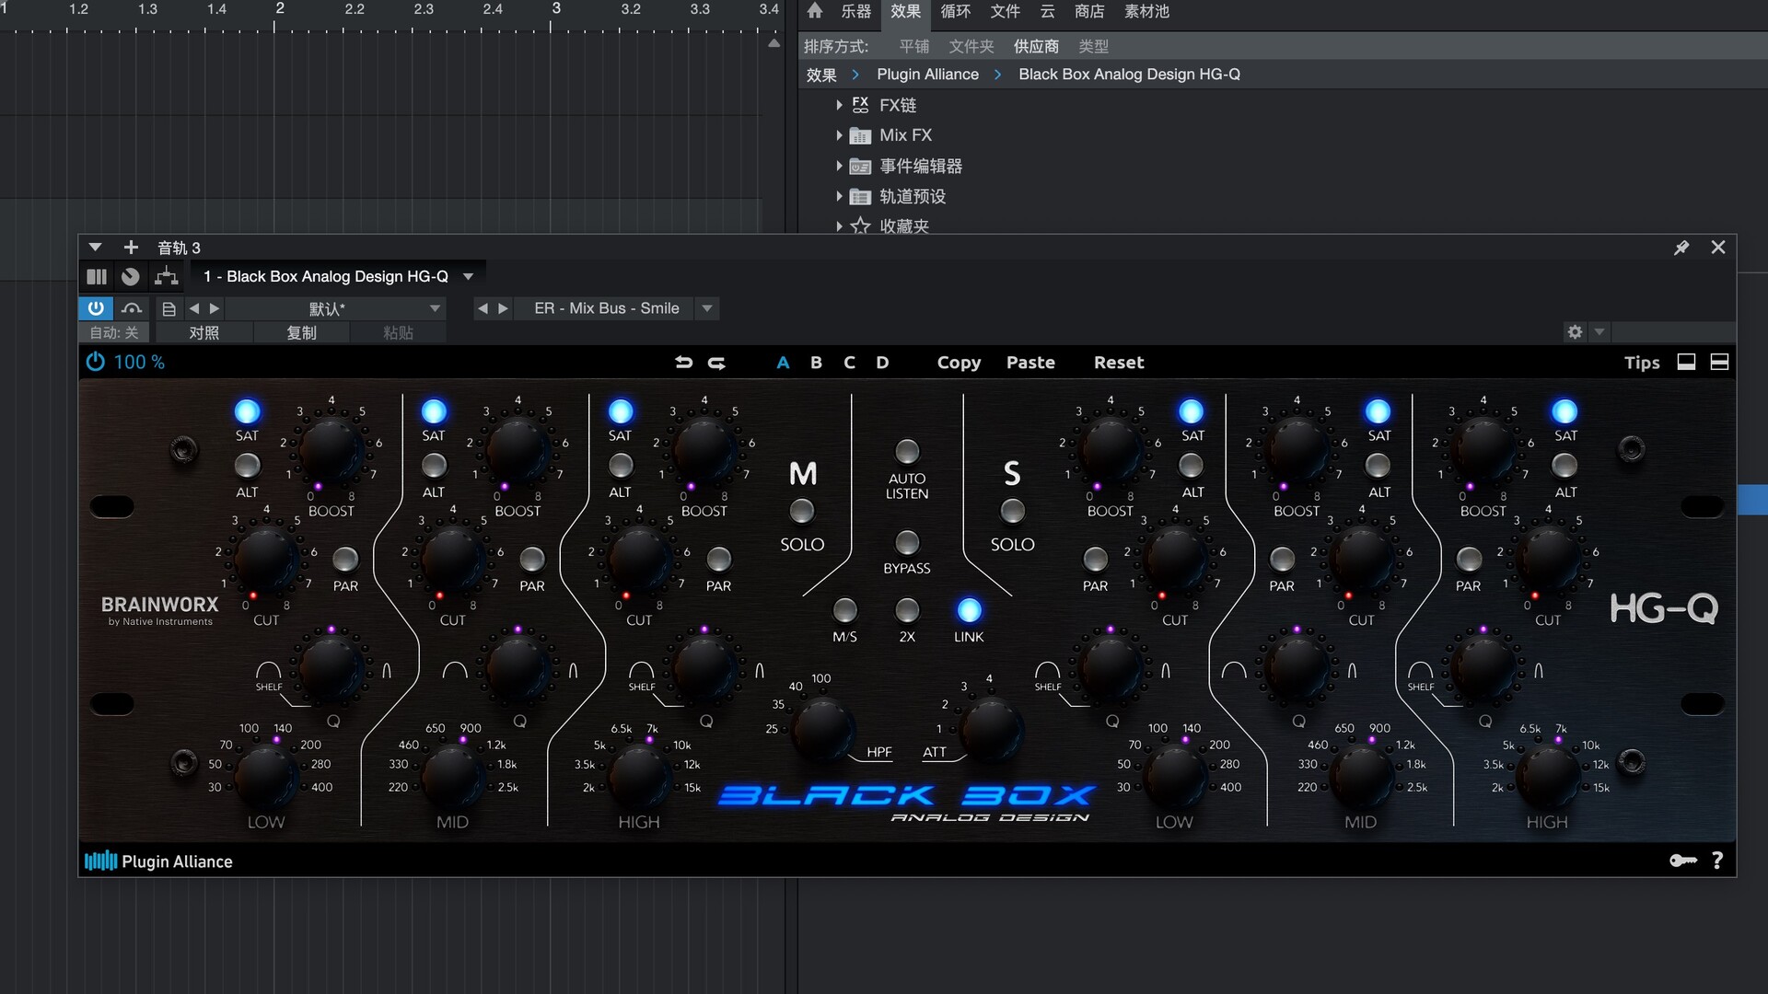Open the preset file icon

(x=169, y=308)
